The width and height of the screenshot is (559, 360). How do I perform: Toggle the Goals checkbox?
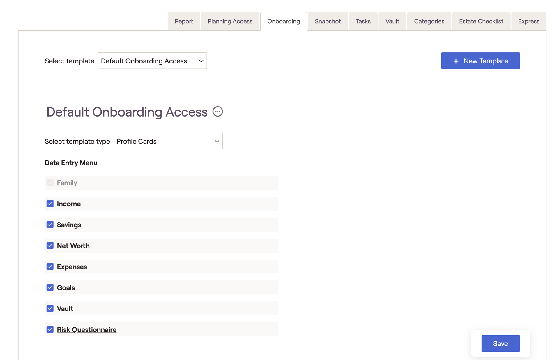50,287
